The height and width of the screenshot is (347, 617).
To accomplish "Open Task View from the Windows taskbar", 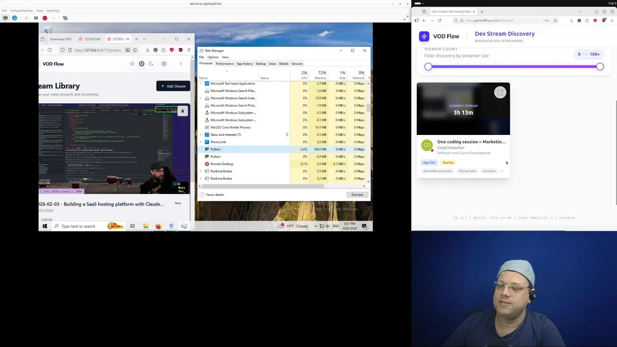I will click(132, 226).
